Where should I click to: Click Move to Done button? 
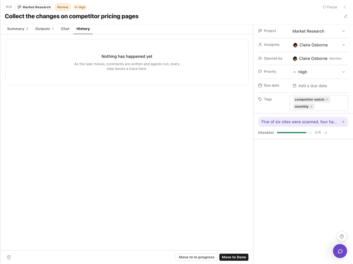click(234, 257)
